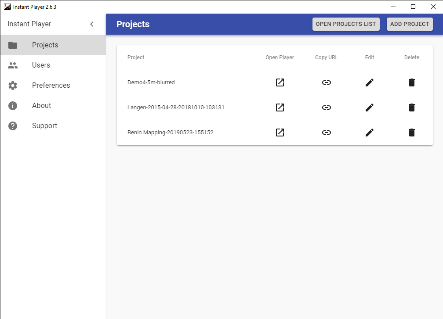Screen dimensions: 443x319
Task: Close the Instant Player window
Action: (x=433, y=7)
